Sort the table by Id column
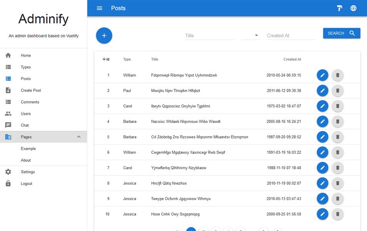Screen dimensions: 367x231 tap(106, 59)
